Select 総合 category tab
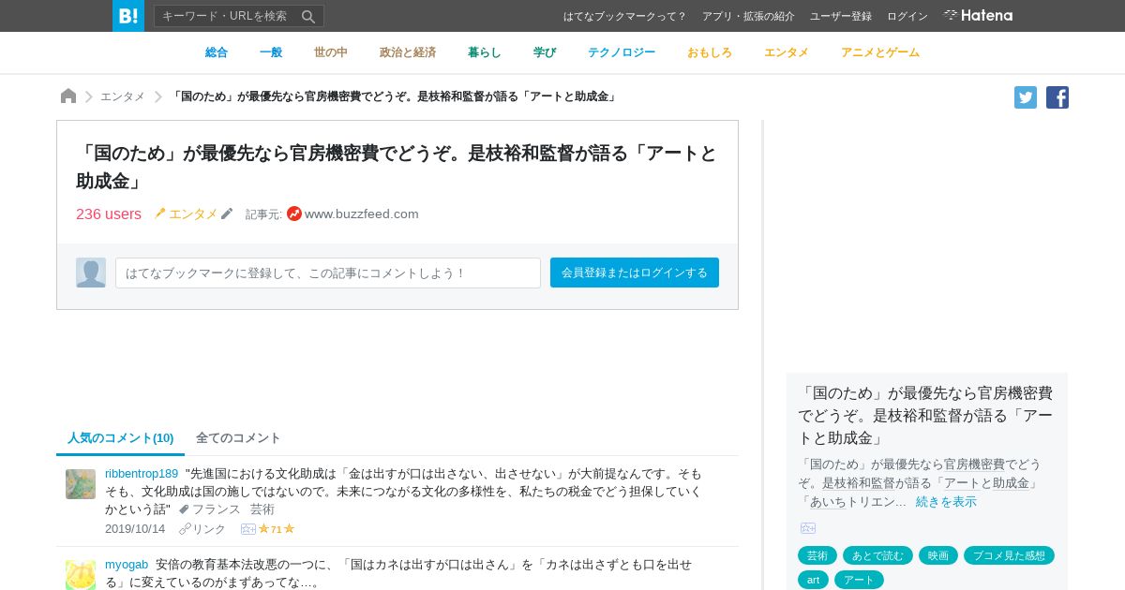This screenshot has height=590, width=1125. coord(217,52)
